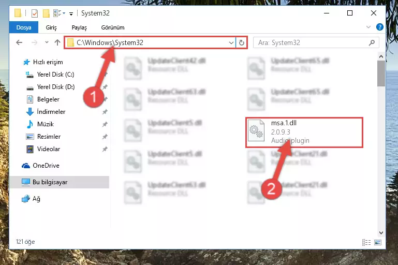Open the Görünüm ribbon tab
Screen dimensions: 398x265
(x=113, y=27)
